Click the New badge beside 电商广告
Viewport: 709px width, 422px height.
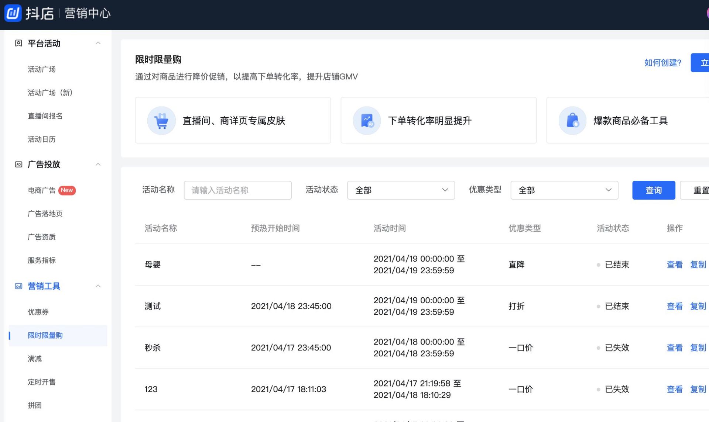pos(67,190)
